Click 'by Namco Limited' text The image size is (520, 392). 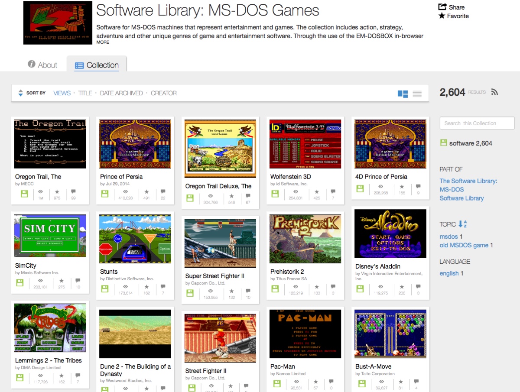tap(288, 373)
